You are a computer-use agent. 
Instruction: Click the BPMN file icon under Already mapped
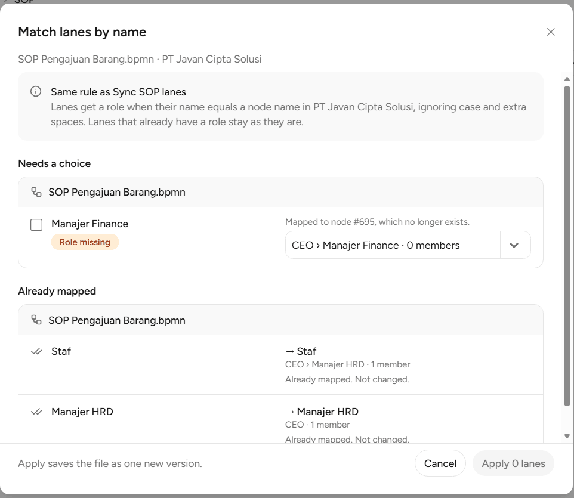click(x=36, y=320)
